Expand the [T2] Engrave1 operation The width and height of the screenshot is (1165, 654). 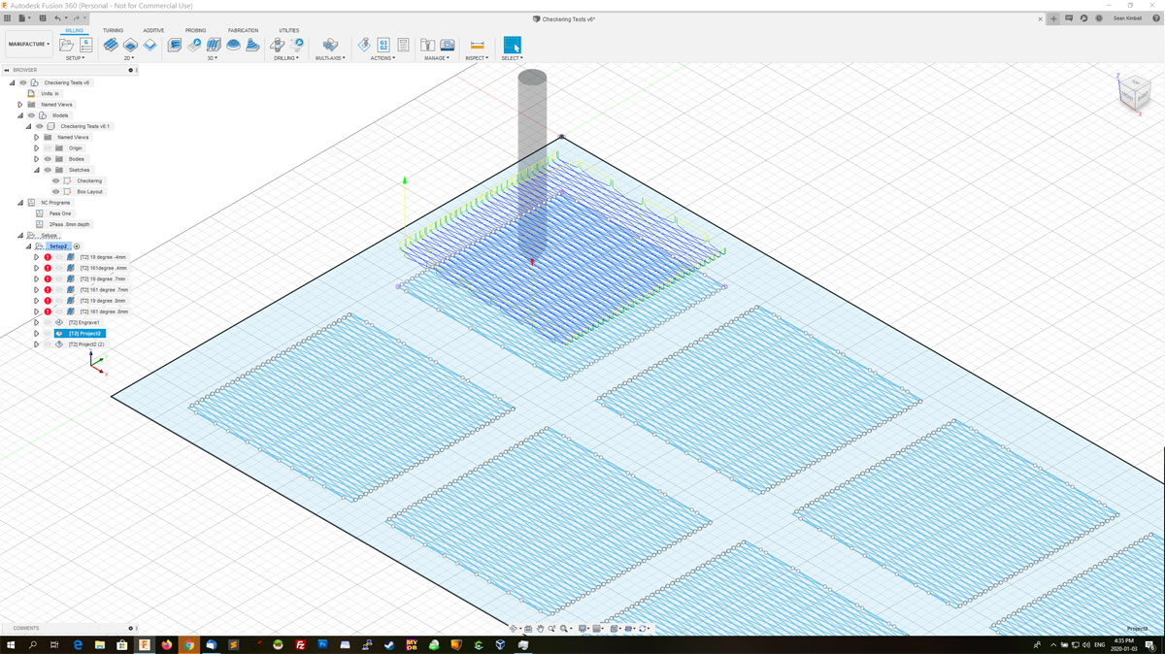37,322
